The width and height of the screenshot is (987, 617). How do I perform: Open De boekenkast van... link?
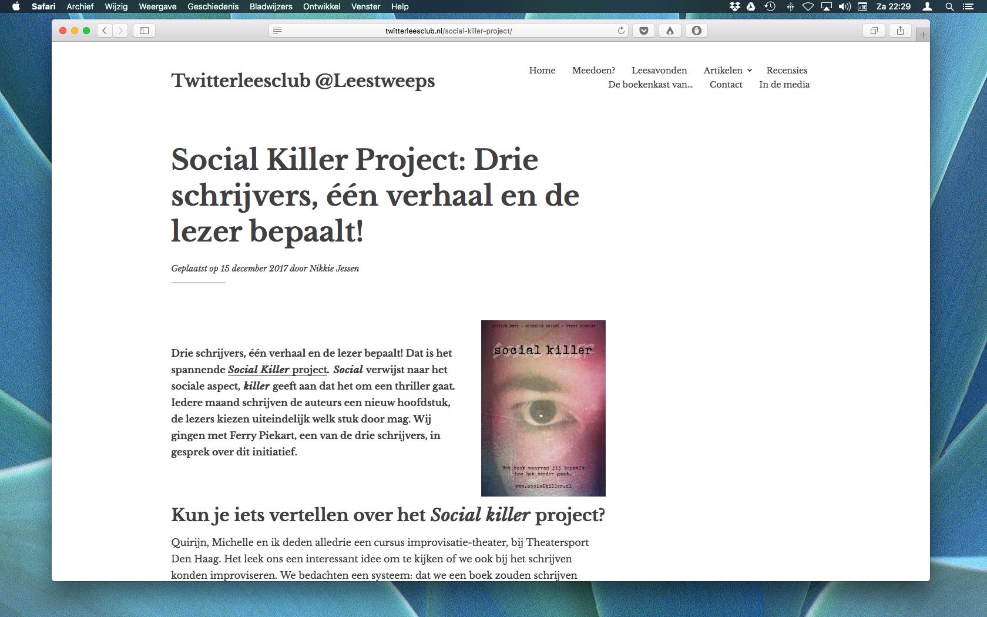point(650,84)
